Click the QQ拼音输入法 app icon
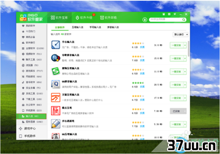Screen dimensions: 220x154 click(55, 84)
